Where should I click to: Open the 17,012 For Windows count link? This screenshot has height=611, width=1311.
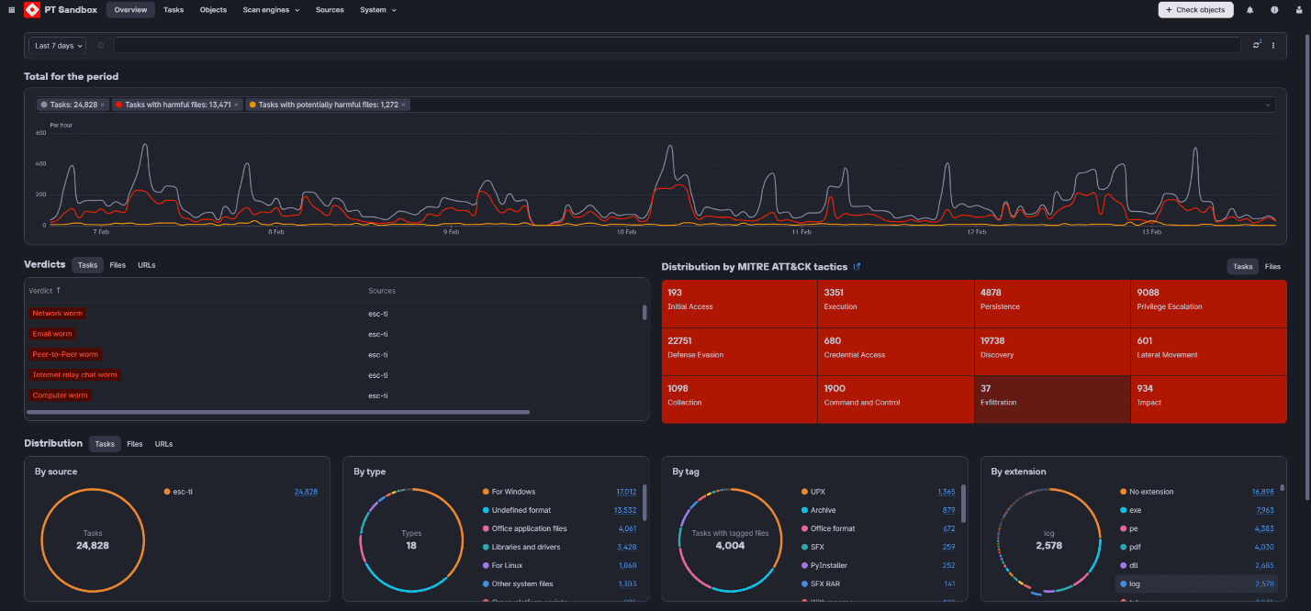tap(626, 492)
